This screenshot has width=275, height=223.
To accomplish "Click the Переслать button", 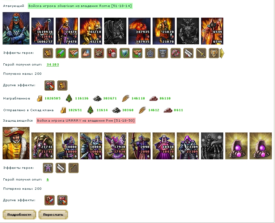I will point(53,214).
